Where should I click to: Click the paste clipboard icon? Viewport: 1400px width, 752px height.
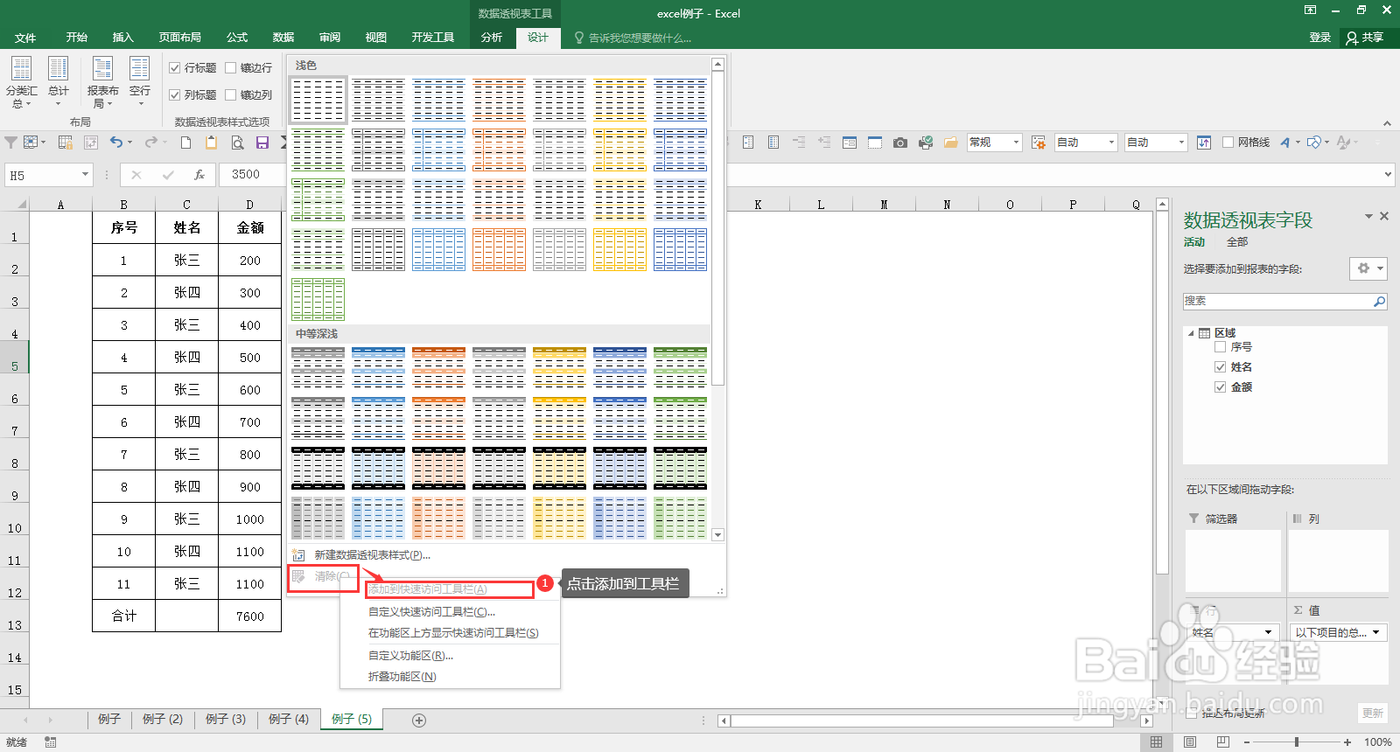211,143
